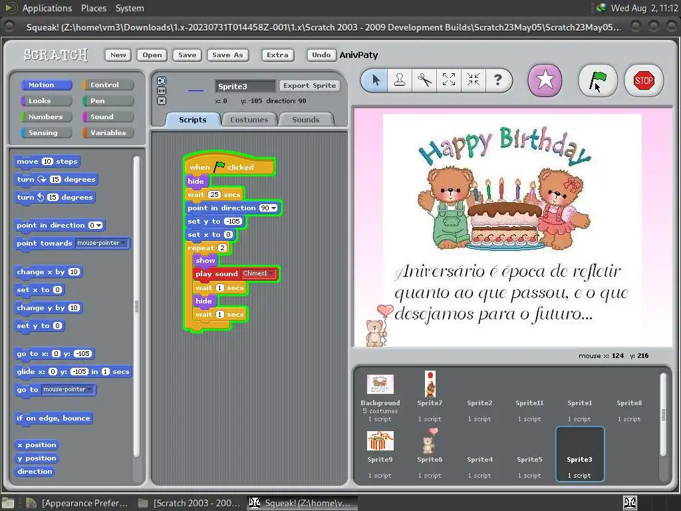
Task: Click the Save button
Action: coord(187,55)
